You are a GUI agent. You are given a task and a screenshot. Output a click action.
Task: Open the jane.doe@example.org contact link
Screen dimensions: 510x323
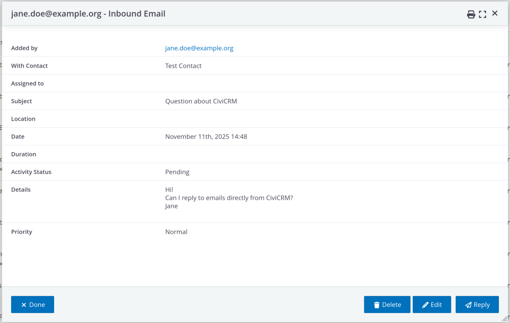coord(199,48)
